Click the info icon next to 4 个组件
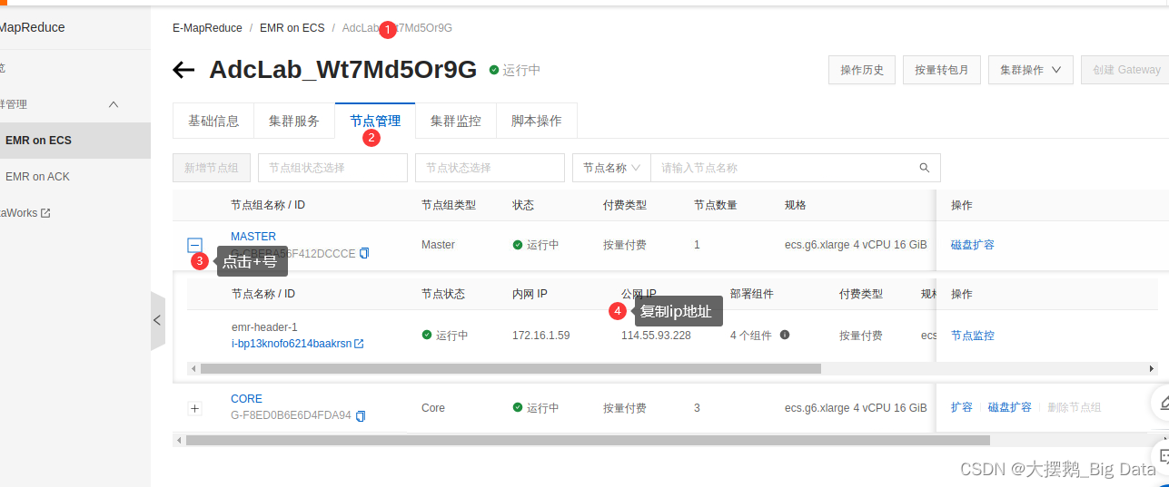Screen dimensions: 1169x487 pos(785,335)
